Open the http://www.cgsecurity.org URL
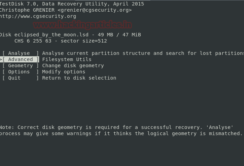The image size is (244, 166). click(38, 16)
